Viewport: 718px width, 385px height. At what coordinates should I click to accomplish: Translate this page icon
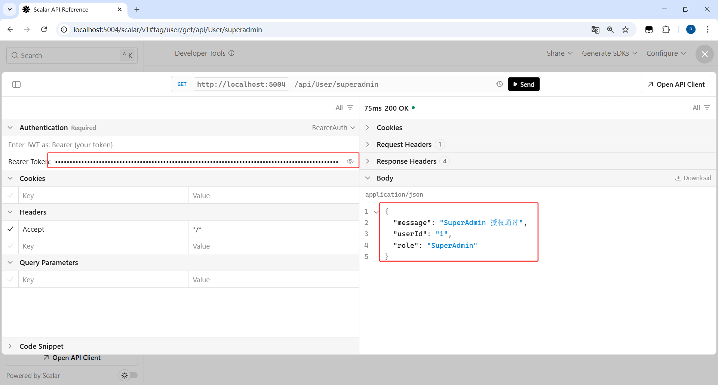click(595, 30)
